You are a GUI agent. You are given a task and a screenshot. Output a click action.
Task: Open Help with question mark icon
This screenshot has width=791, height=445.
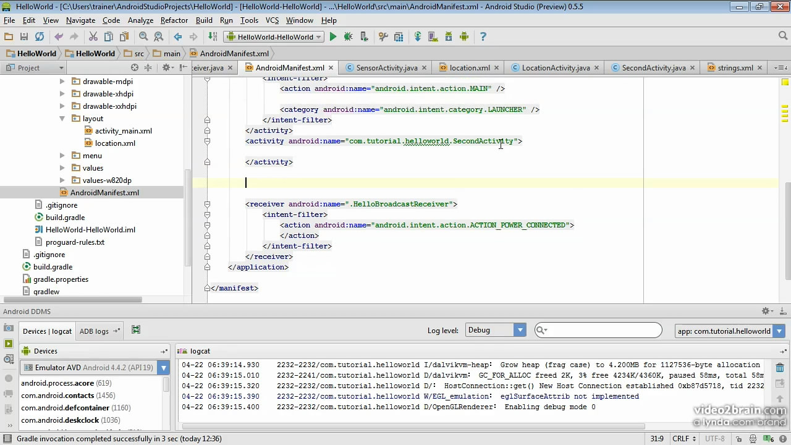pos(483,36)
